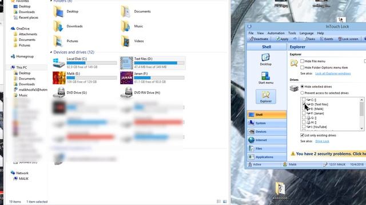Select the Malik (E:) drive
The image size is (366, 205).
click(85, 77)
